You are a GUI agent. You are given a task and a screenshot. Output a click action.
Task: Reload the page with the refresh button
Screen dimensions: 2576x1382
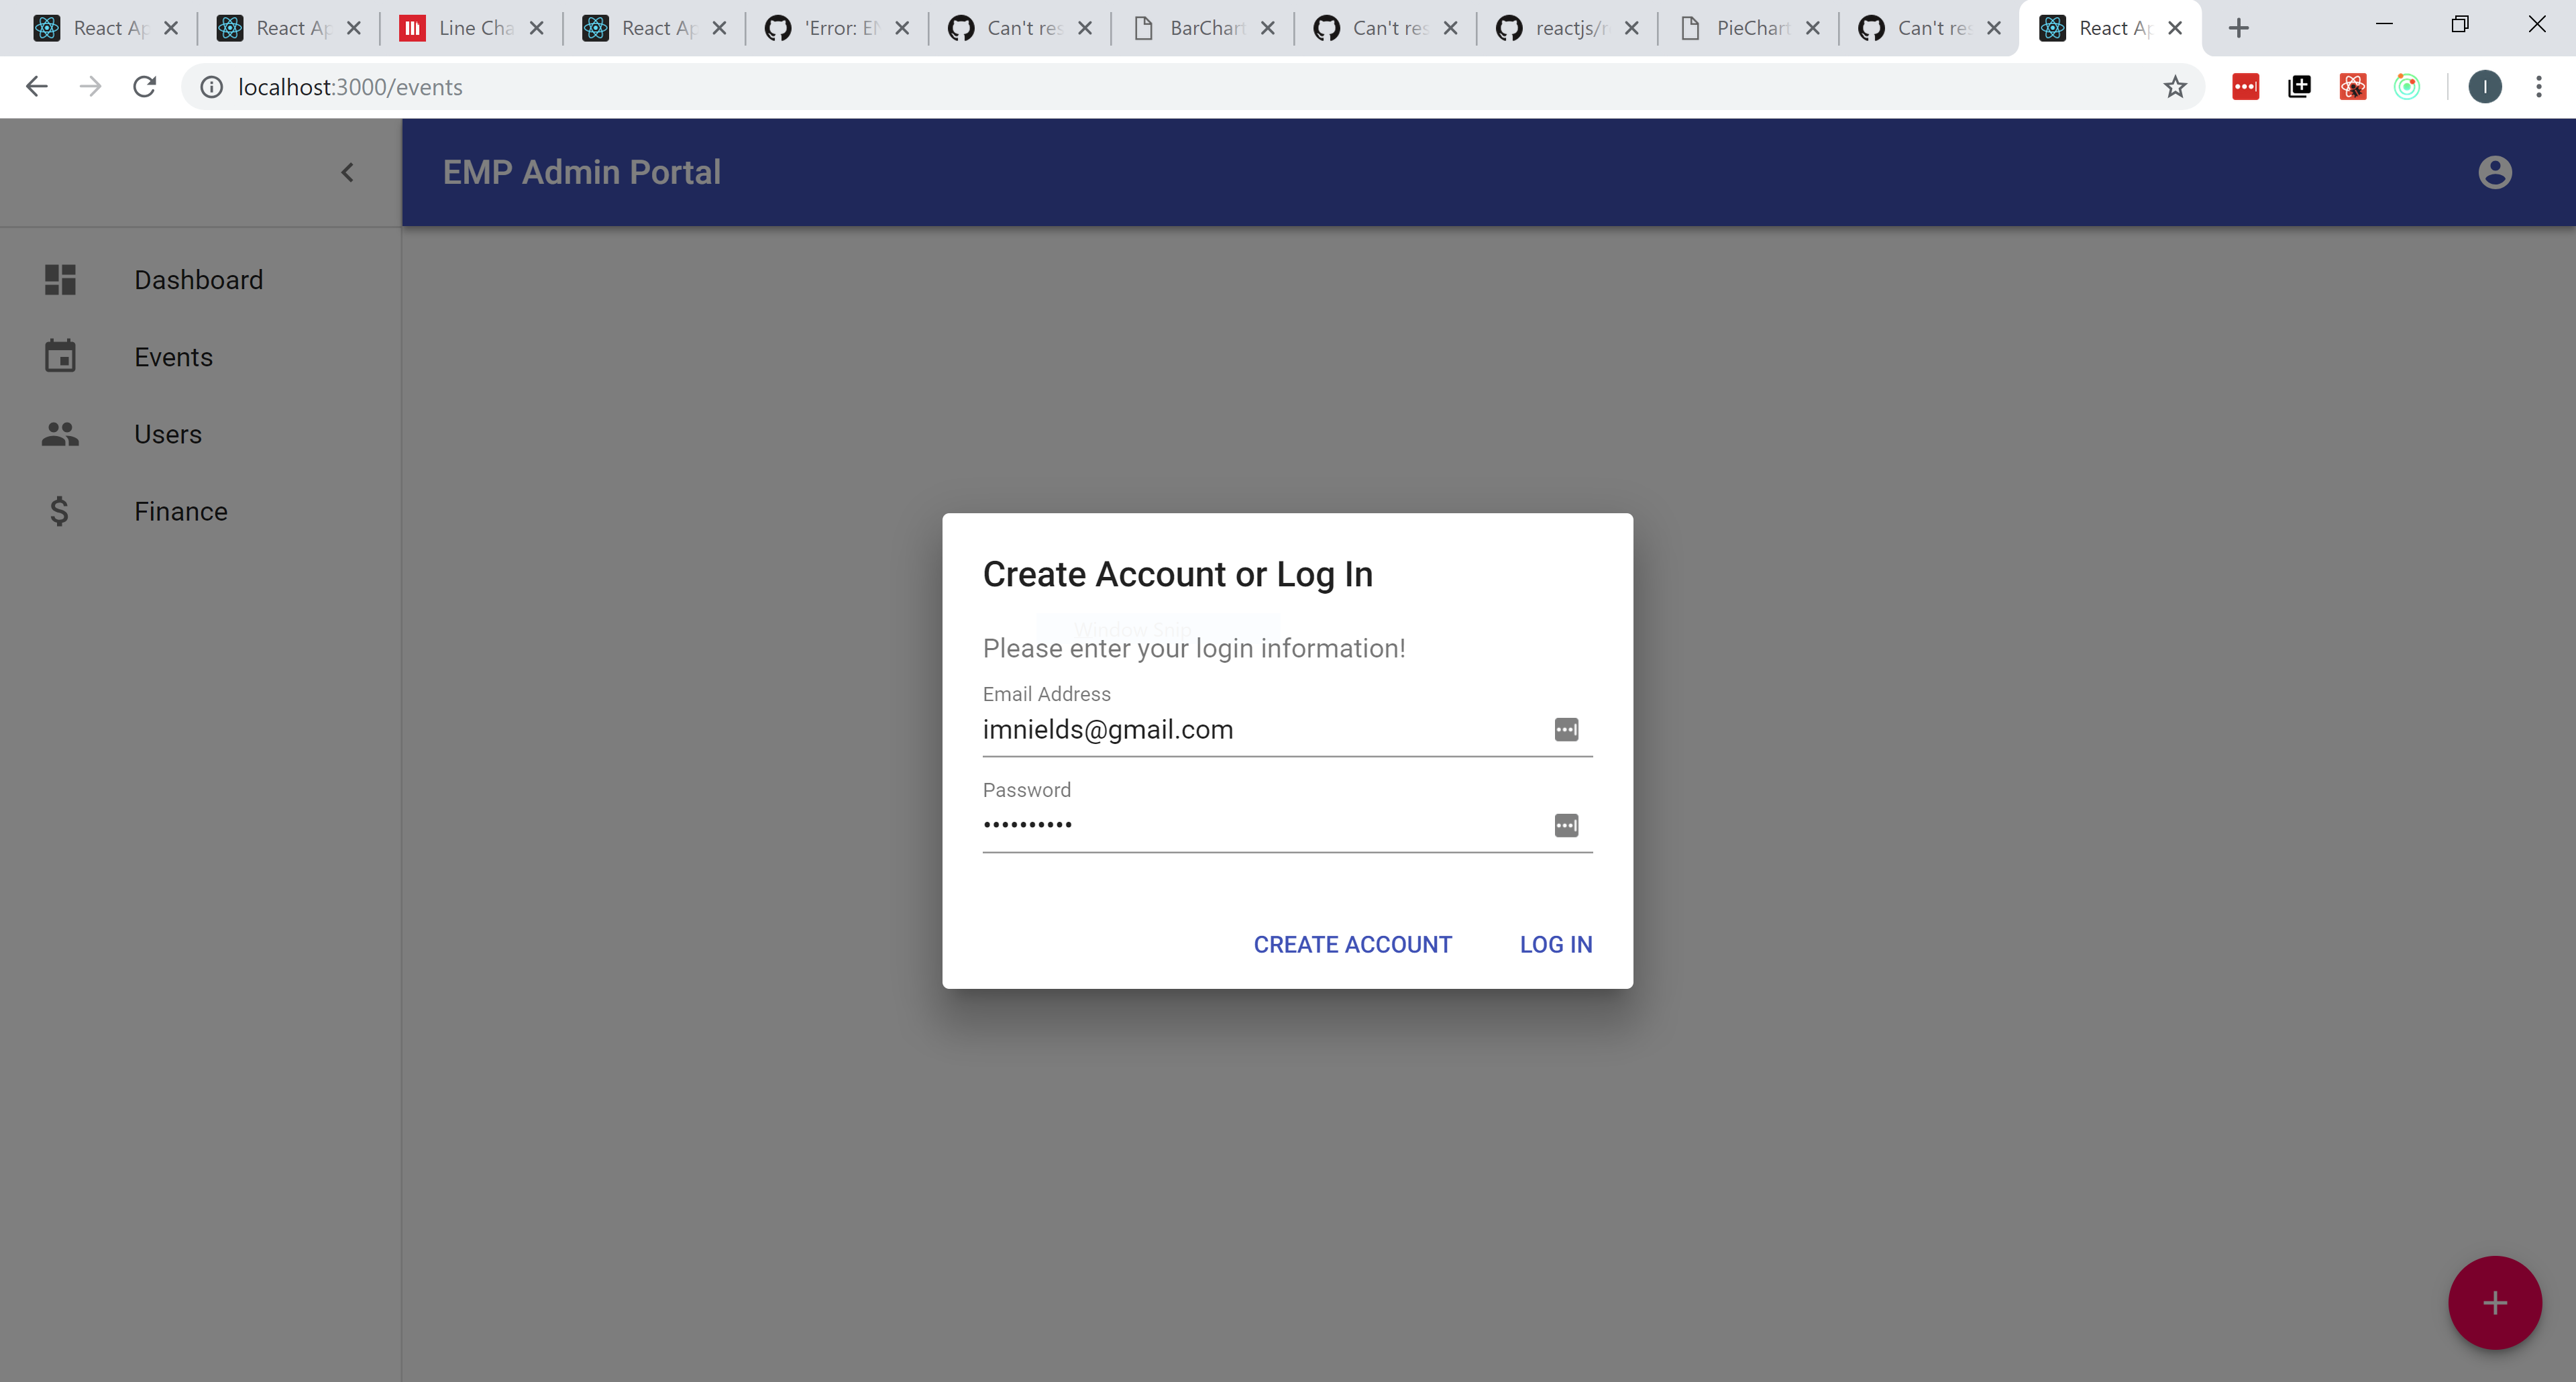[145, 87]
